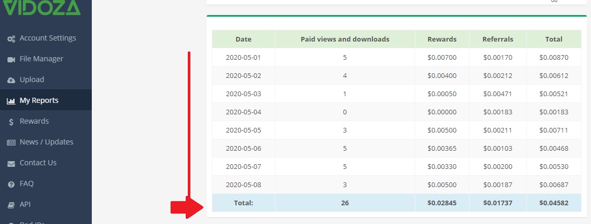
Task: Open the Rewards menu entry
Action: tap(34, 121)
